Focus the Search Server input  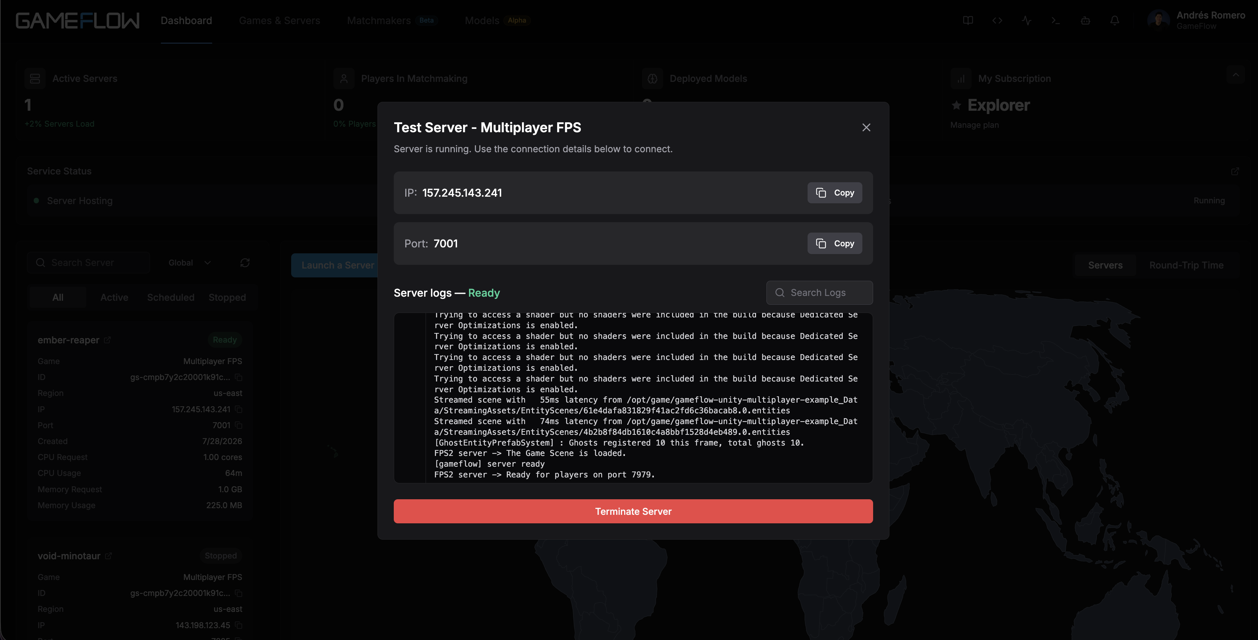(x=89, y=263)
